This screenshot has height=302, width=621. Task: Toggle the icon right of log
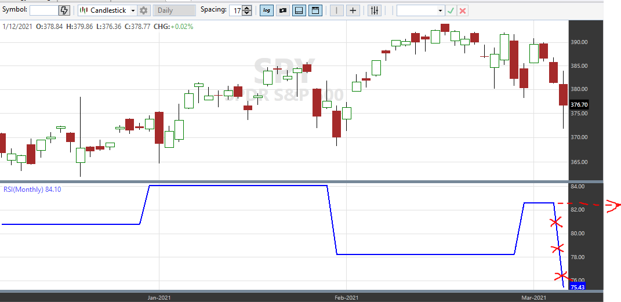point(283,10)
